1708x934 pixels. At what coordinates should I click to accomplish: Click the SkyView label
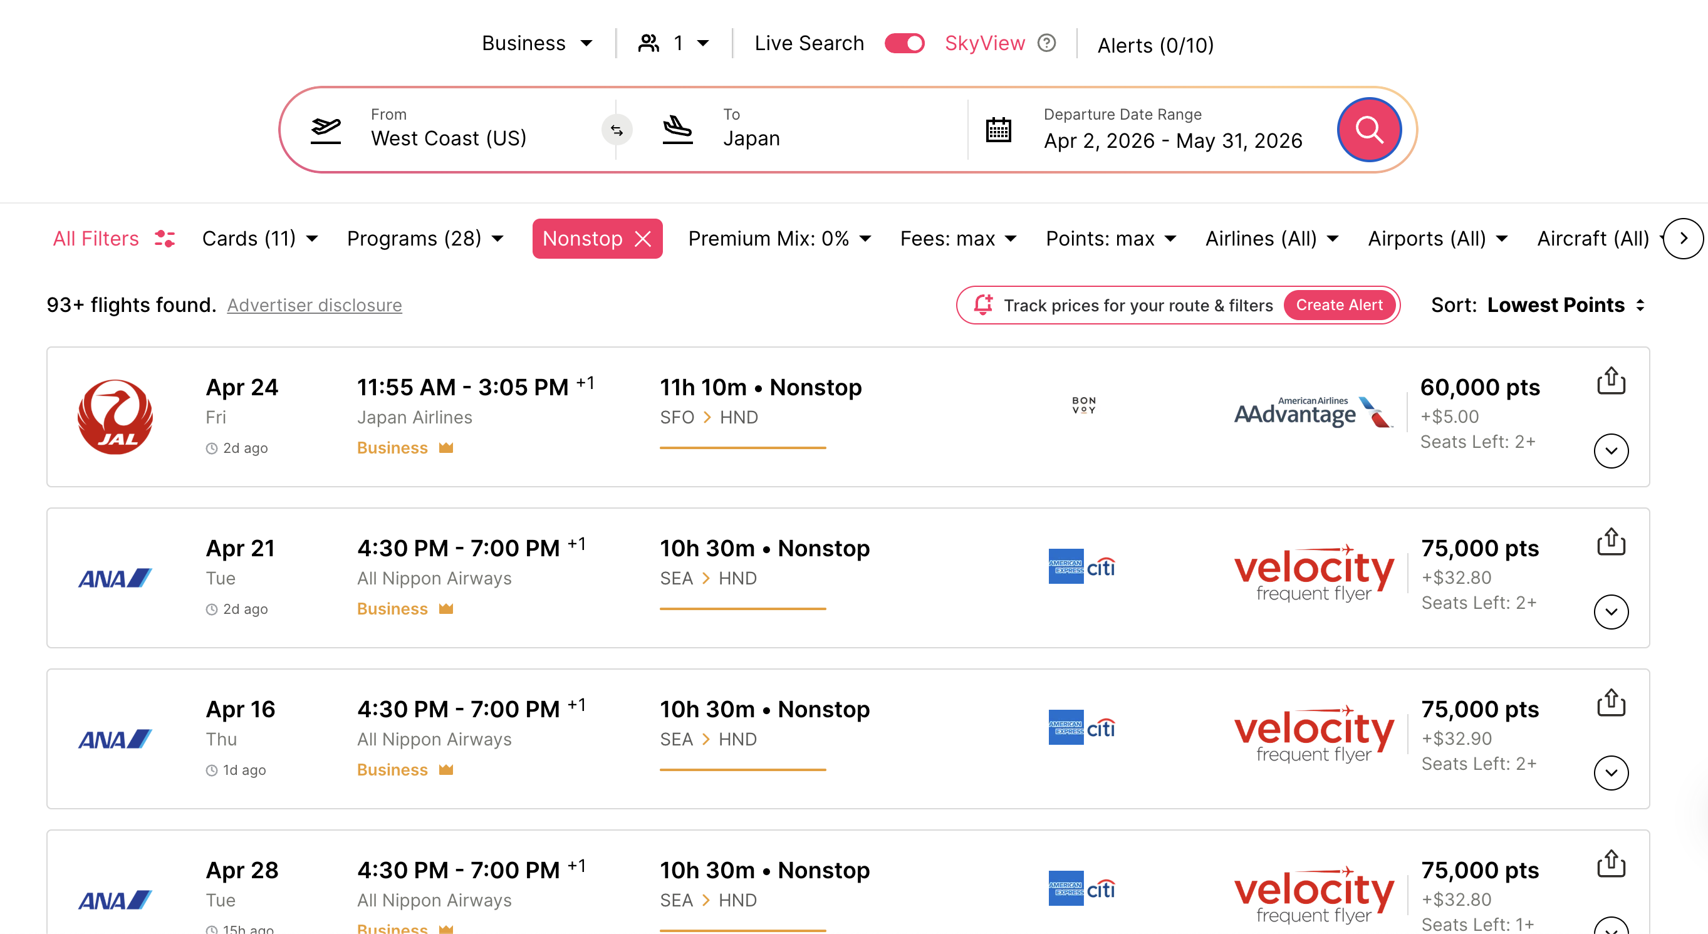984,43
